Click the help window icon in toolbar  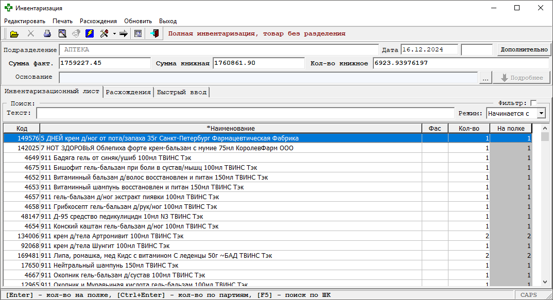pos(138,34)
